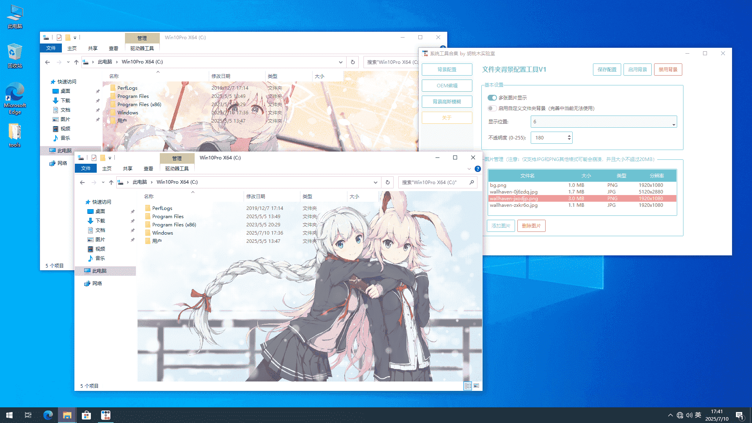
Task: Open 查看 tab in back Explorer window
Action: (x=114, y=48)
